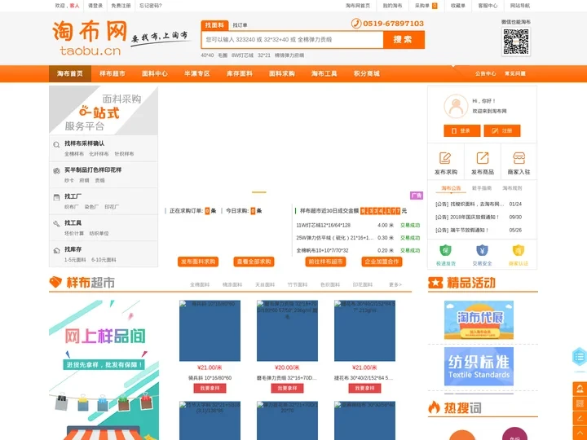The height and width of the screenshot is (440, 587).
Task: Open the 淘布代展 activity banner
Action: tap(479, 320)
